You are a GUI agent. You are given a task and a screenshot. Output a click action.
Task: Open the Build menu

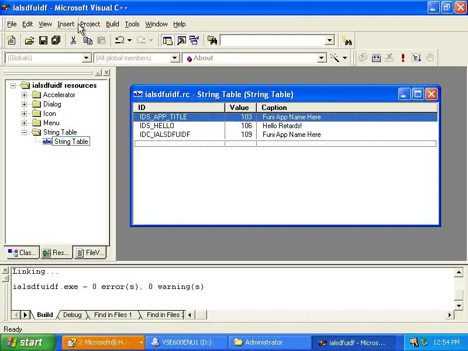click(112, 24)
